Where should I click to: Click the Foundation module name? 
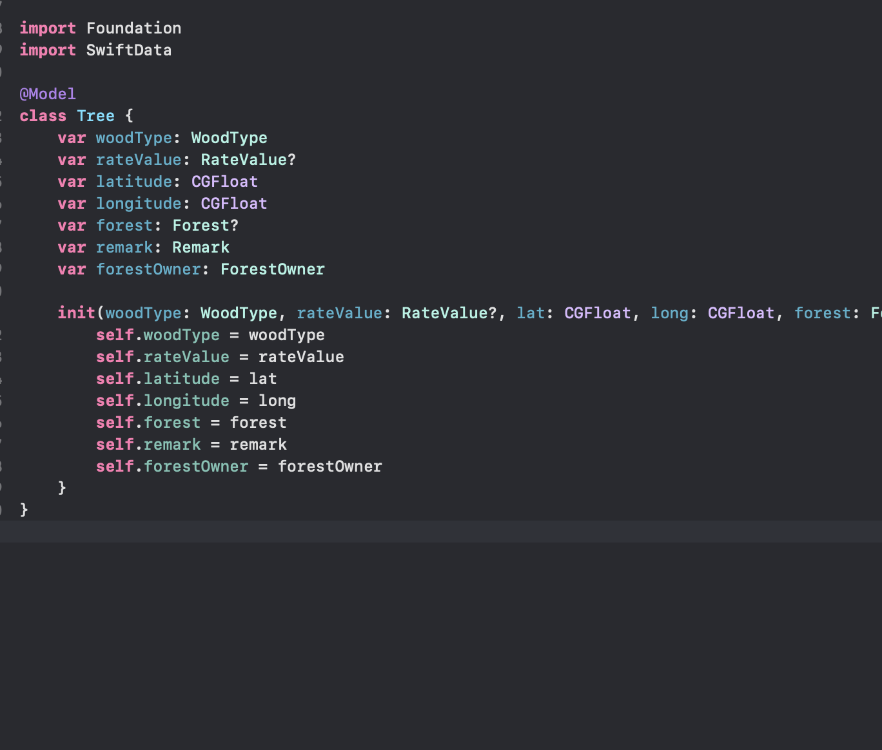[x=133, y=28]
